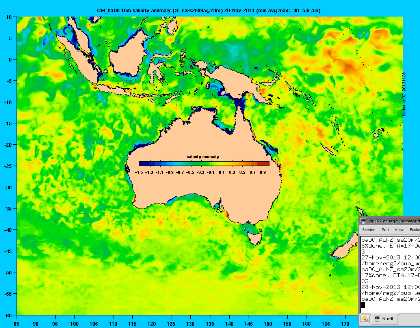Viewport: 420px width, 328px height.
Task: Click the '130' longitude axis label
Action: 190,324
